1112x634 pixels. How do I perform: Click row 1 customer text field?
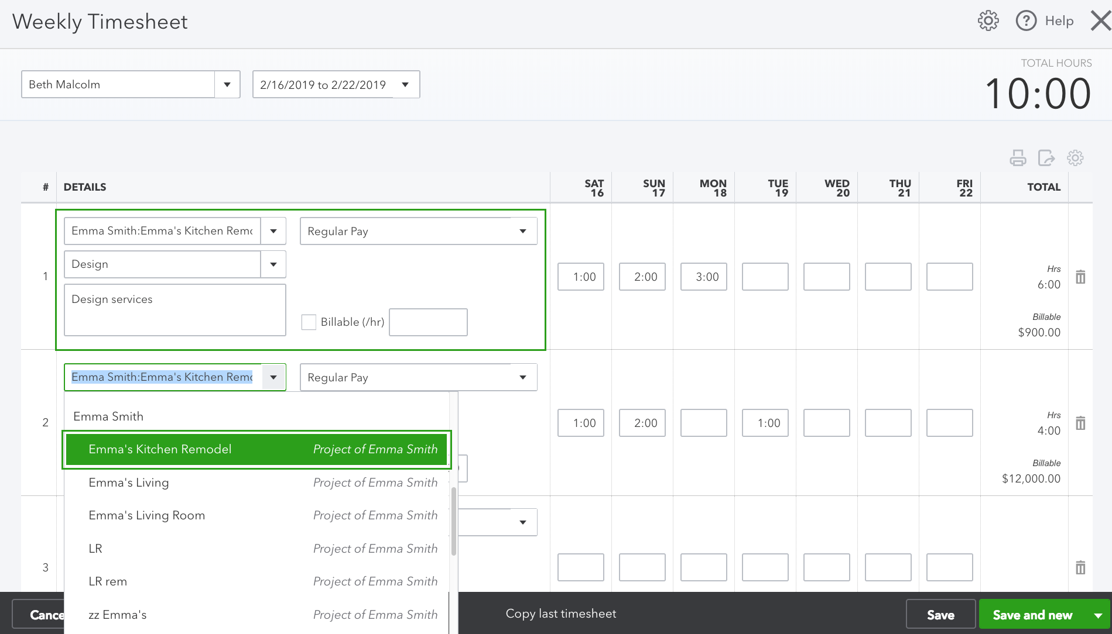163,231
